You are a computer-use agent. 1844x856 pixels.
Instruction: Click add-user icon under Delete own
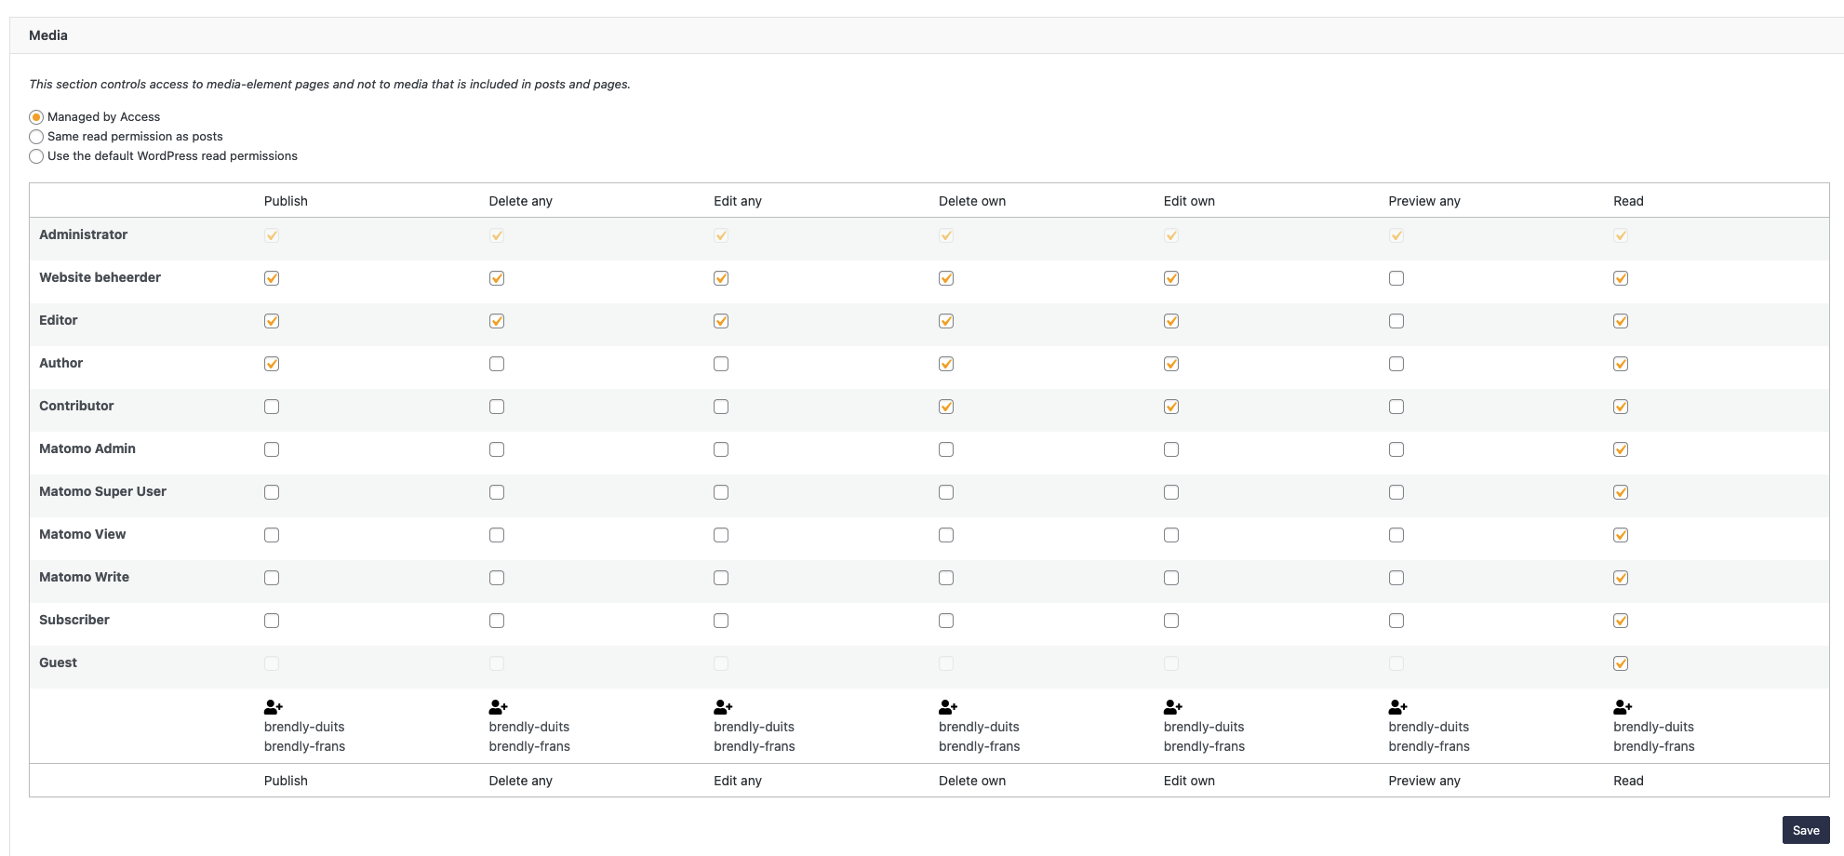[948, 707]
